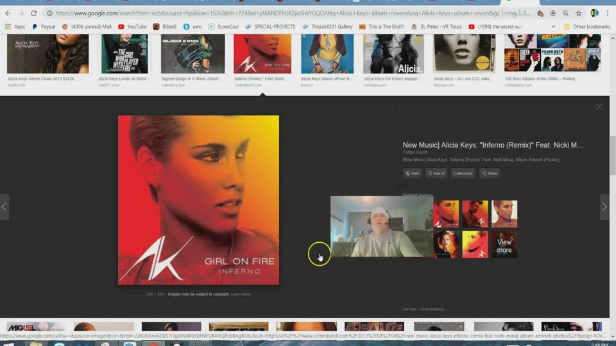Open the Paypal bookmark
The height and width of the screenshot is (346, 616).
click(x=43, y=27)
